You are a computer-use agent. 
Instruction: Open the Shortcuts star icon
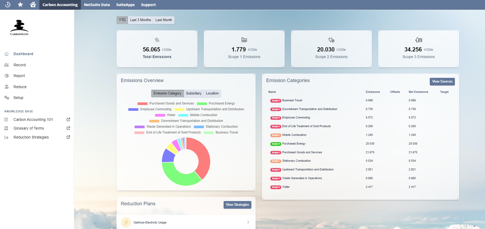pos(20,4)
